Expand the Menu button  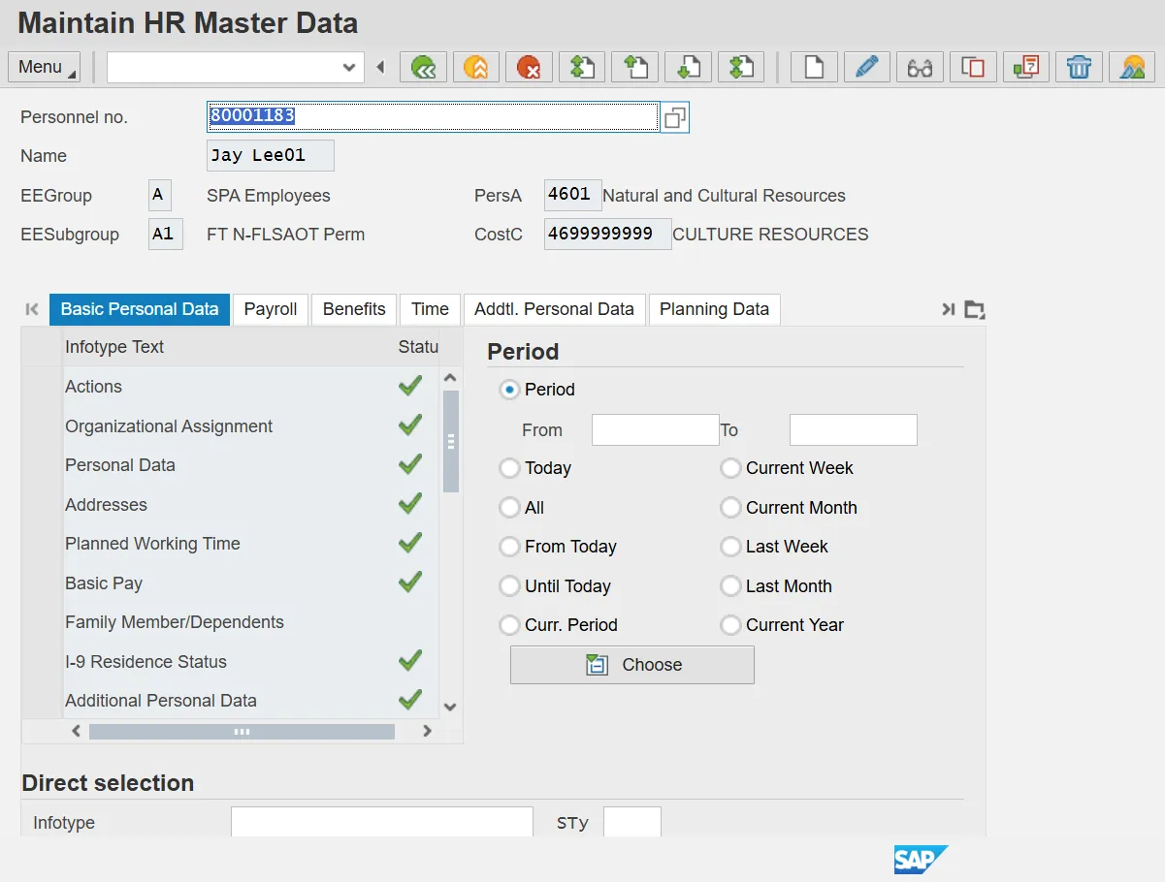pyautogui.click(x=44, y=67)
